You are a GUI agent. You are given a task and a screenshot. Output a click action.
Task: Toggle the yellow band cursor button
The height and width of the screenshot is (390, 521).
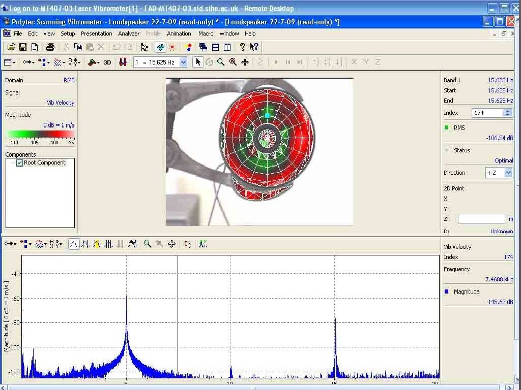[x=97, y=244]
